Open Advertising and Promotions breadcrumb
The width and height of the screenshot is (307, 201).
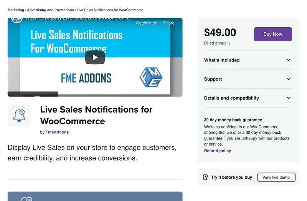point(50,10)
